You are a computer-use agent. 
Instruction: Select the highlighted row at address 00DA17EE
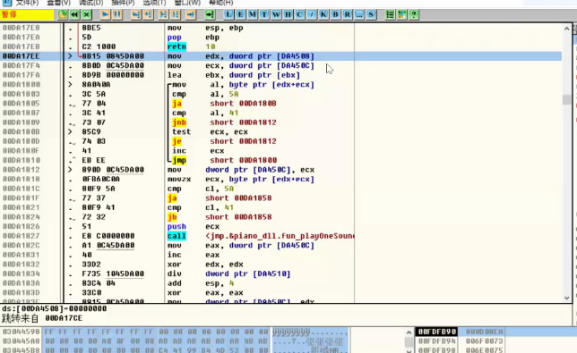(281, 56)
